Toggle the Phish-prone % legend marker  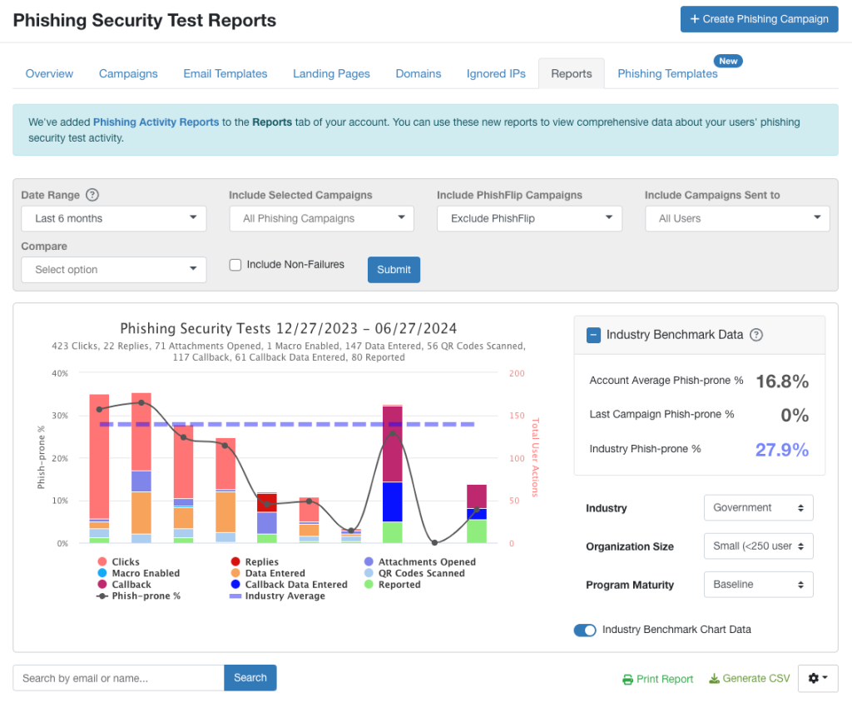[x=102, y=596]
